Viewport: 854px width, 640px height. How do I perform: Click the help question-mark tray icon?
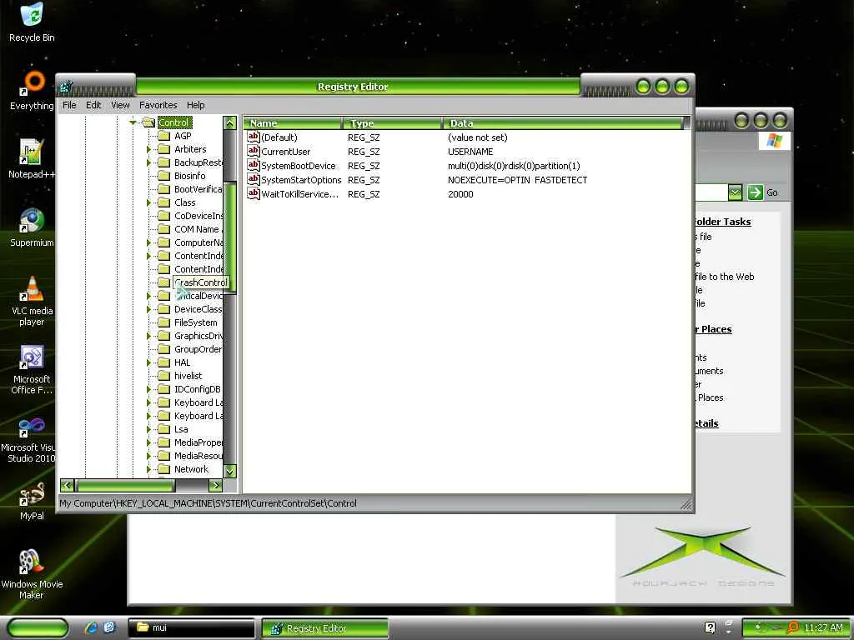point(710,628)
